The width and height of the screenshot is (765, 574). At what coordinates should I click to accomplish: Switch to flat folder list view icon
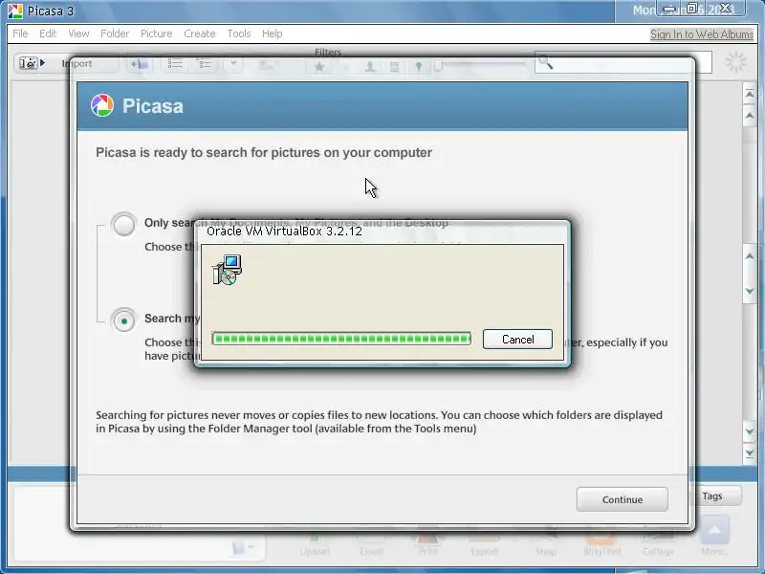175,64
